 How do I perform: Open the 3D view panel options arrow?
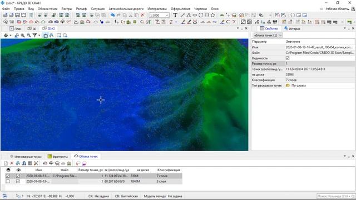click(x=238, y=28)
